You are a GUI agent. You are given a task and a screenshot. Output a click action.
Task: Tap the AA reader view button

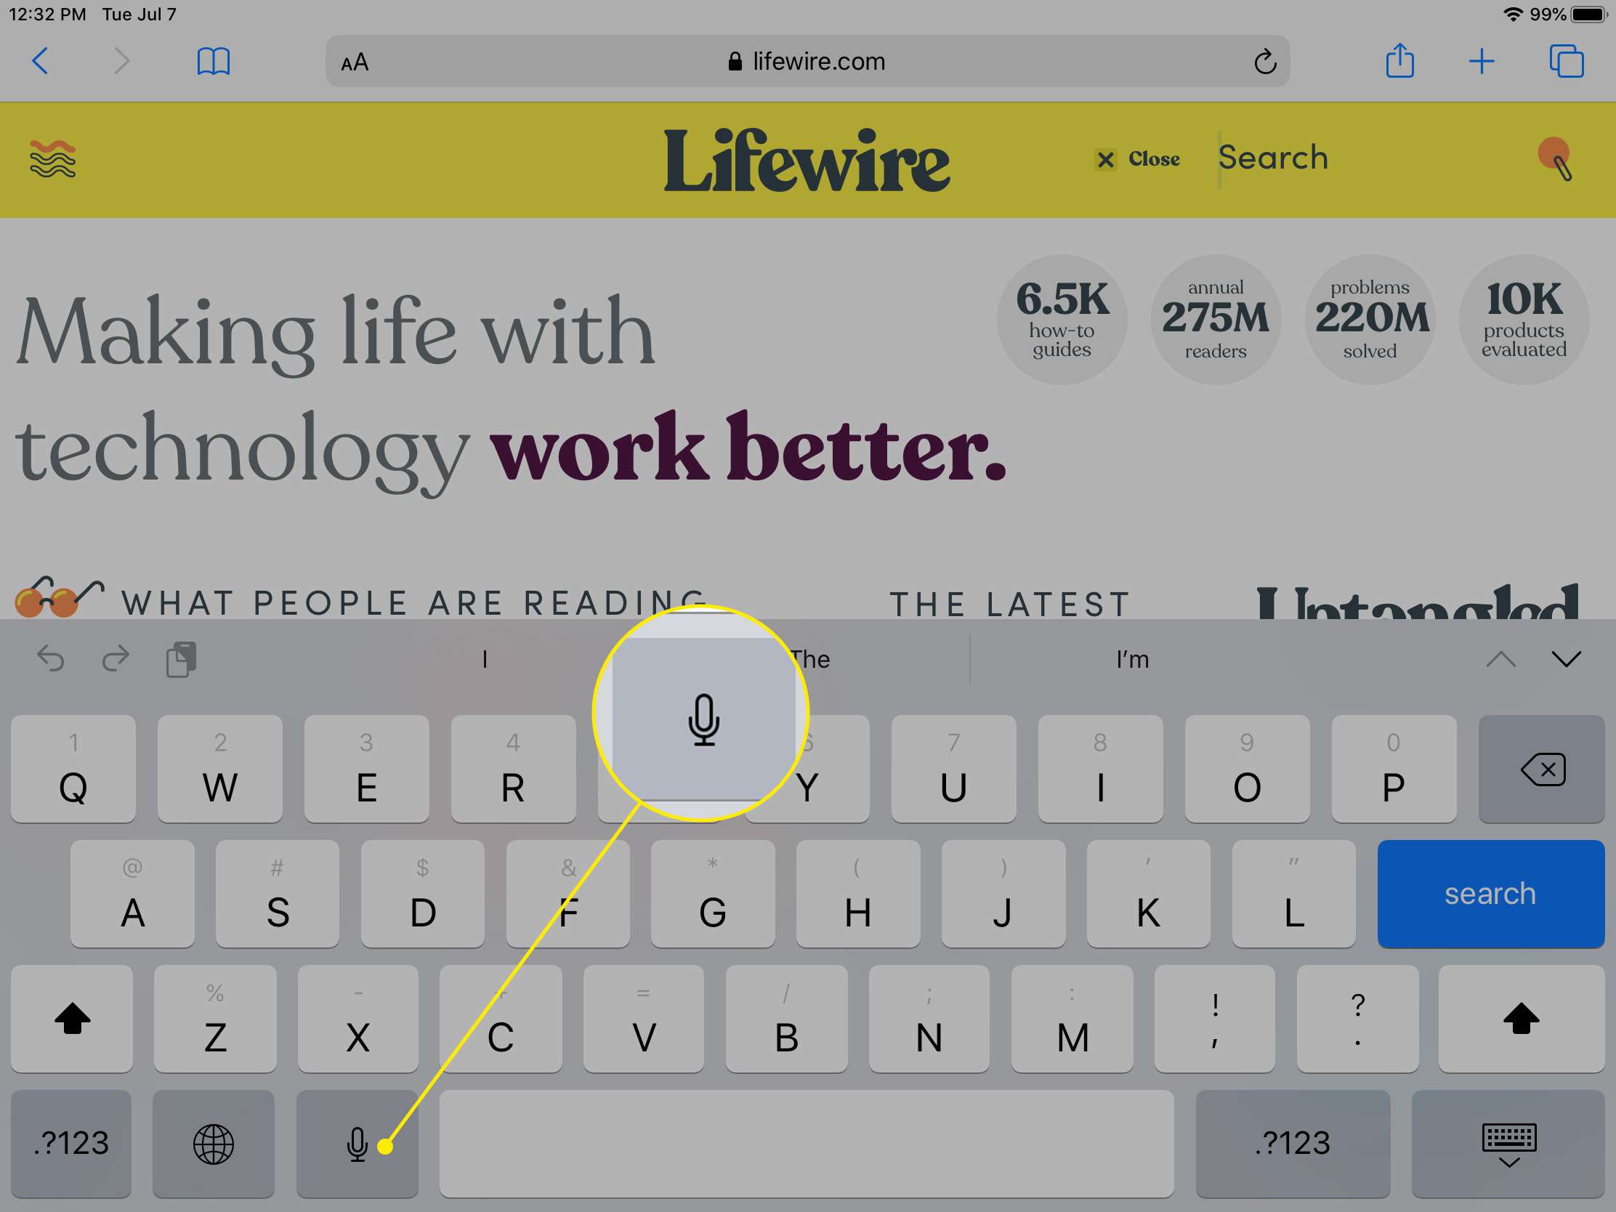tap(359, 61)
